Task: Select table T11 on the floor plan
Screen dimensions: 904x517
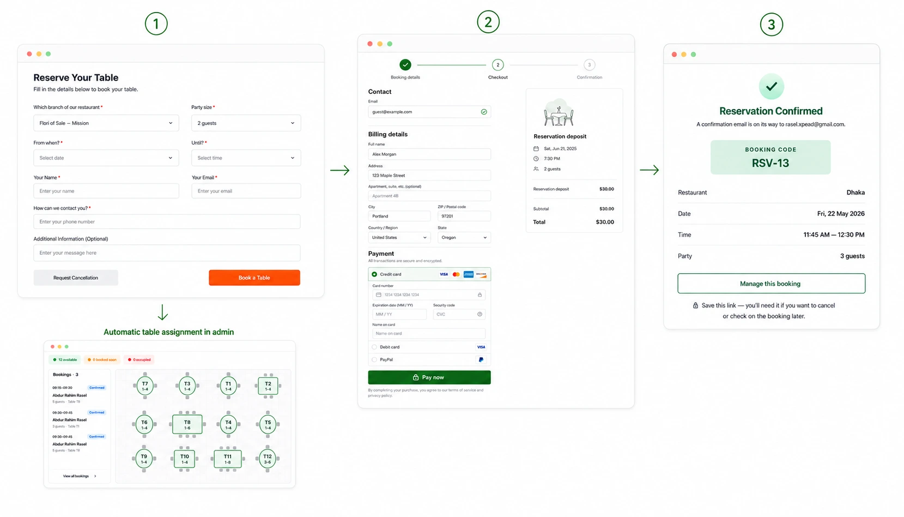Action: tap(228, 459)
